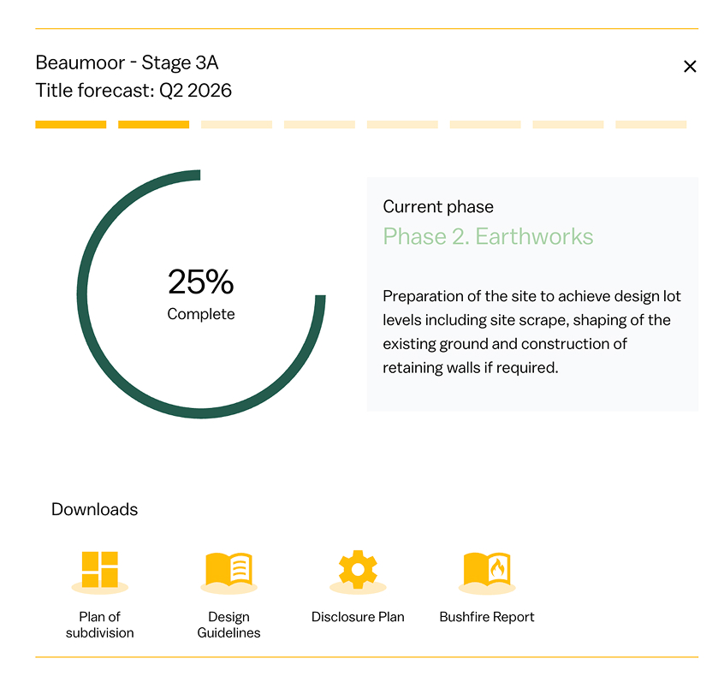Click the 'Design Guidelines' download label
This screenshot has height=676, width=724.
[228, 625]
